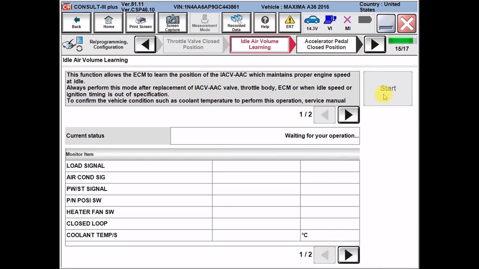This screenshot has width=479, height=269.
Task: Click the VI connection status icon
Action: [330, 23]
